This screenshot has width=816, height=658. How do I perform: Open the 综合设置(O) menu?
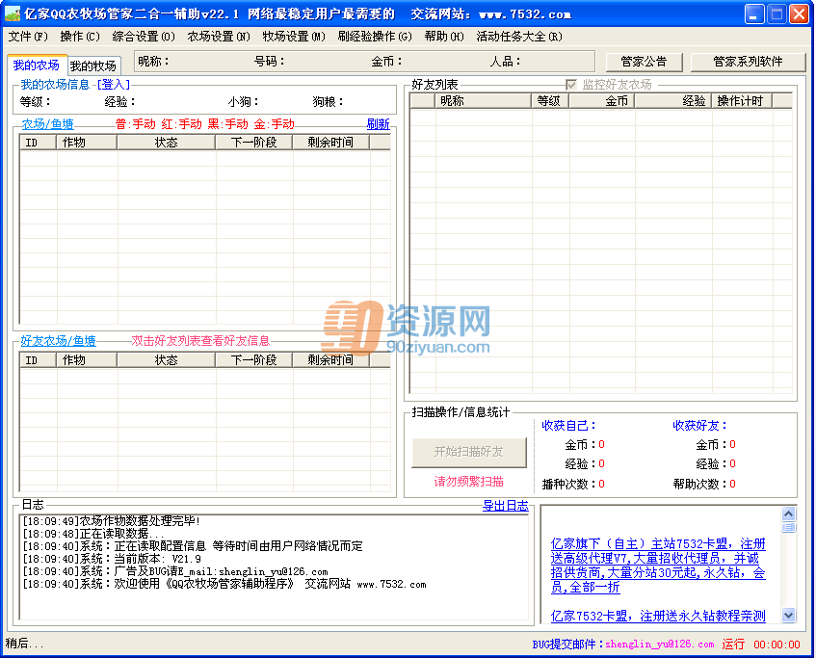pyautogui.click(x=144, y=37)
